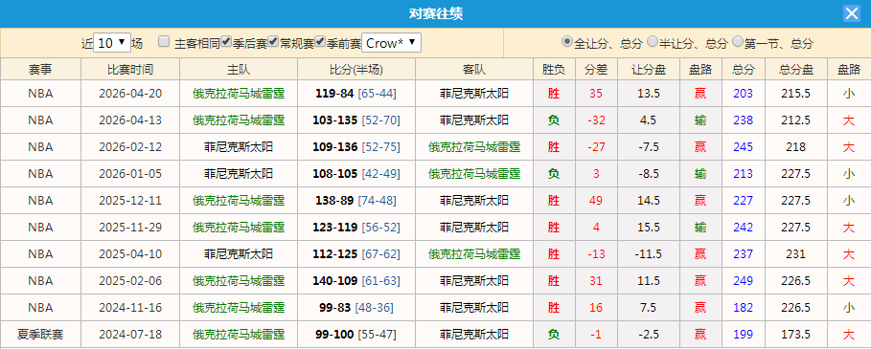Uncheck the 季前赛 checkbox
This screenshot has width=871, height=349.
click(319, 41)
